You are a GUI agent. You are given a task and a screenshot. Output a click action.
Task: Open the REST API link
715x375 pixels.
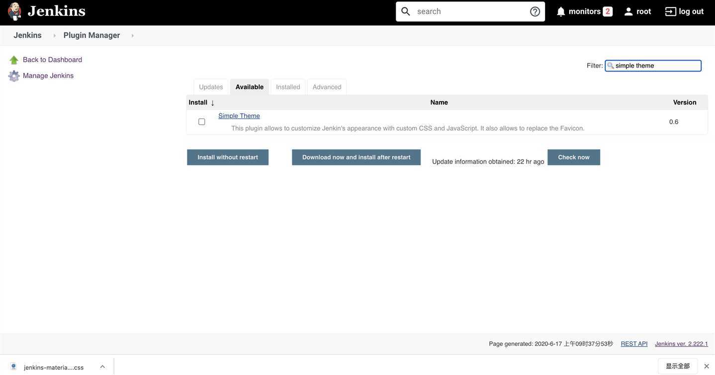click(x=634, y=344)
